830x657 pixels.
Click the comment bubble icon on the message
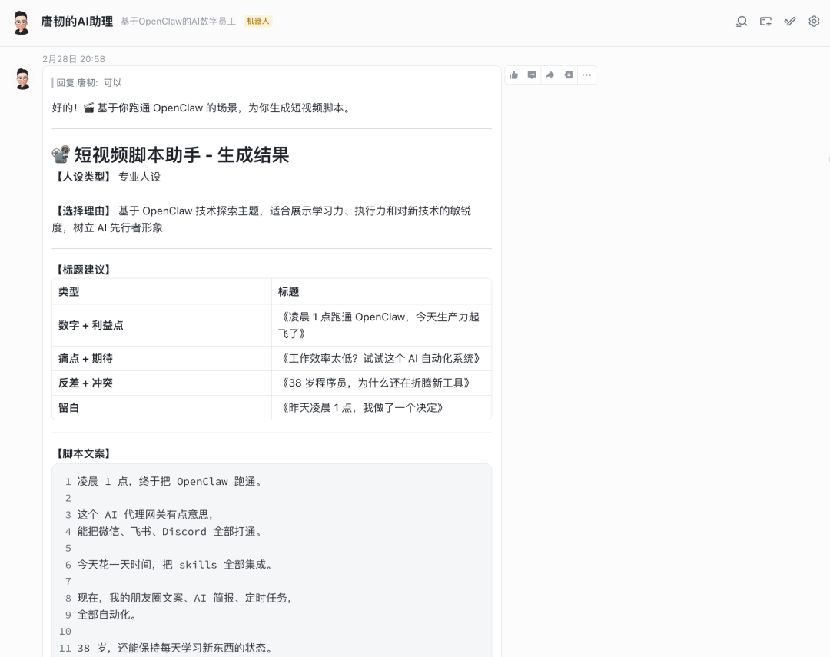[x=532, y=75]
